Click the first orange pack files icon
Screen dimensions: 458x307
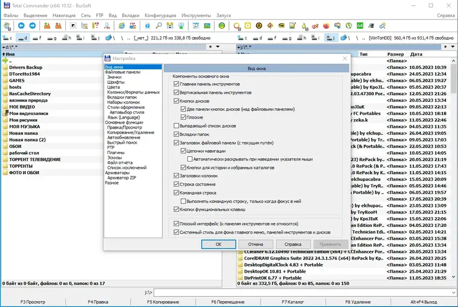(47, 26)
